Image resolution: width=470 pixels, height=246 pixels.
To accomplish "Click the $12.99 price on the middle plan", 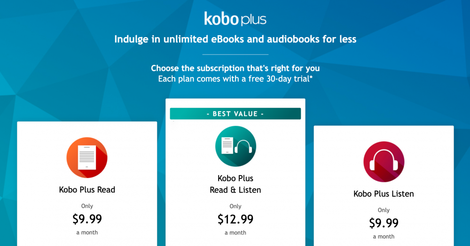I will tap(235, 219).
